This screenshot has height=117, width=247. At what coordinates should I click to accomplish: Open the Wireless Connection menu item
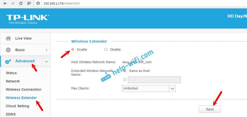(x=24, y=89)
